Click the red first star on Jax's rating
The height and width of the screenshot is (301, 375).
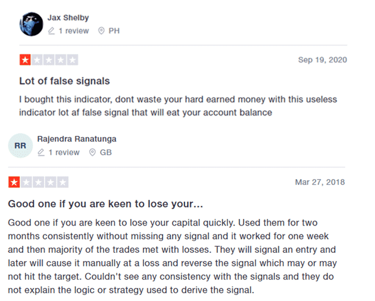(x=25, y=59)
